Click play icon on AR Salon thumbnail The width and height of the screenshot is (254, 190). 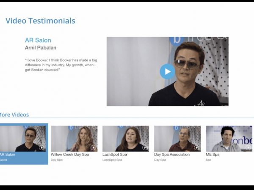pyautogui.click(x=41, y=147)
